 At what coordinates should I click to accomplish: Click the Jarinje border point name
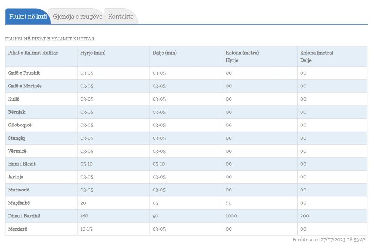pos(16,177)
